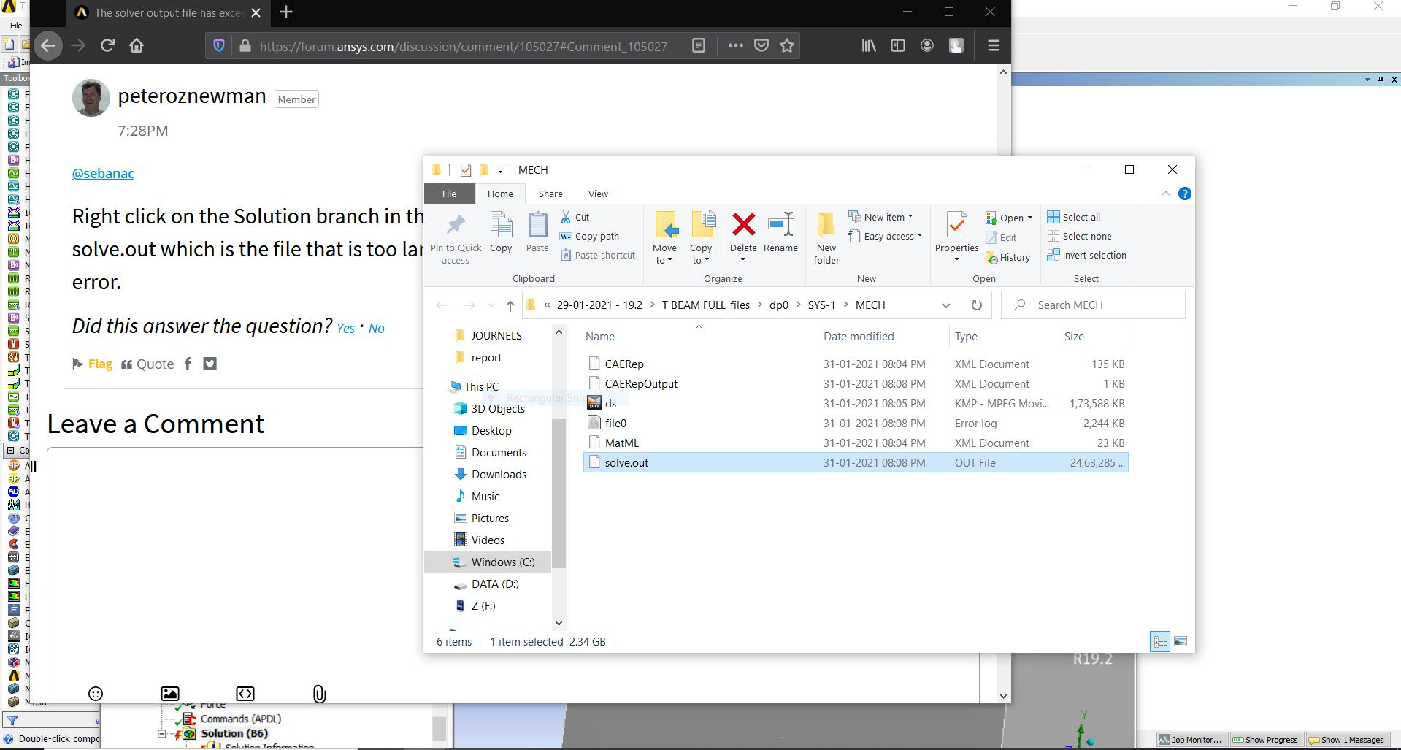Image resolution: width=1401 pixels, height=750 pixels.
Task: Share the comment using the Twitter icon
Action: [x=210, y=364]
